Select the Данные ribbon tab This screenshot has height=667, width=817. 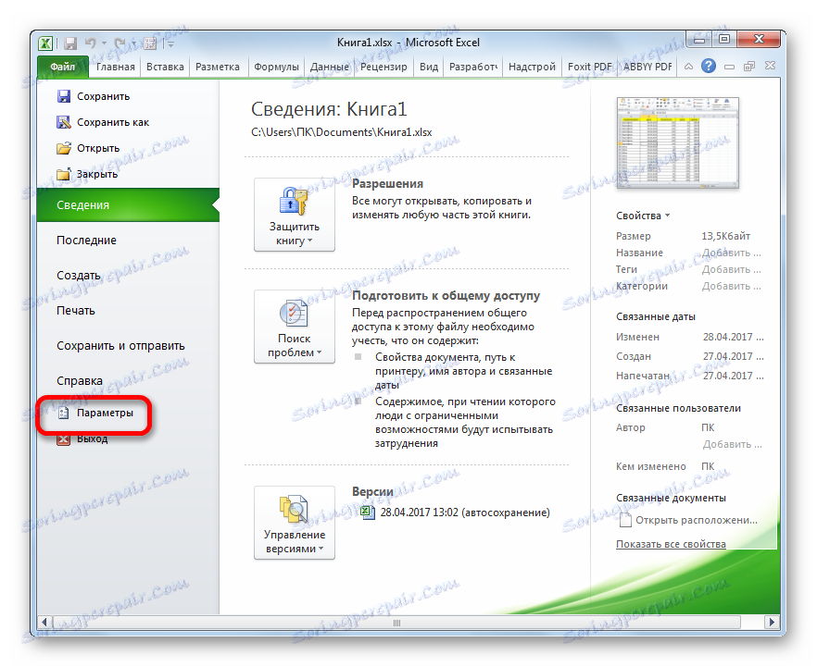pyautogui.click(x=330, y=67)
